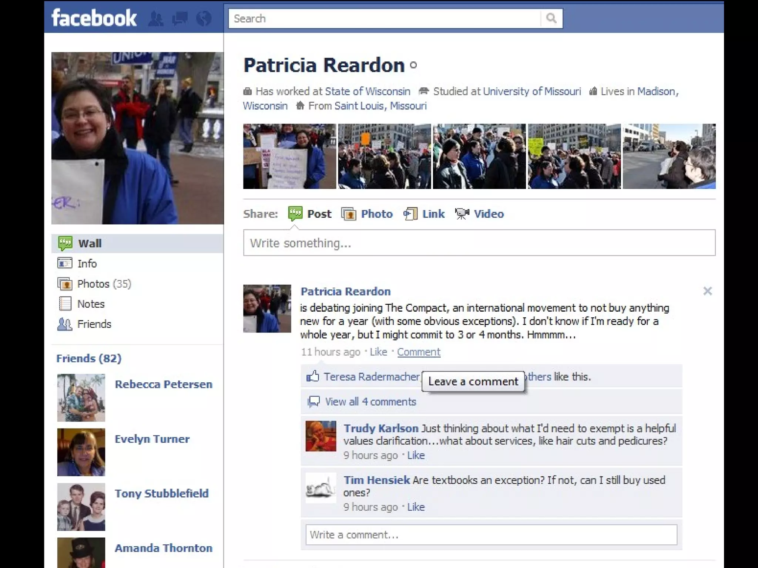This screenshot has width=758, height=568.
Task: Open messages icon in top bar
Action: click(180, 18)
